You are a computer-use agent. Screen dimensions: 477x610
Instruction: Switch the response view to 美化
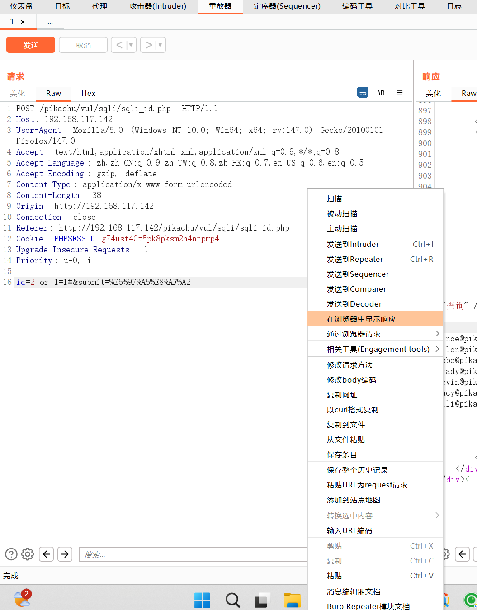[x=433, y=93]
